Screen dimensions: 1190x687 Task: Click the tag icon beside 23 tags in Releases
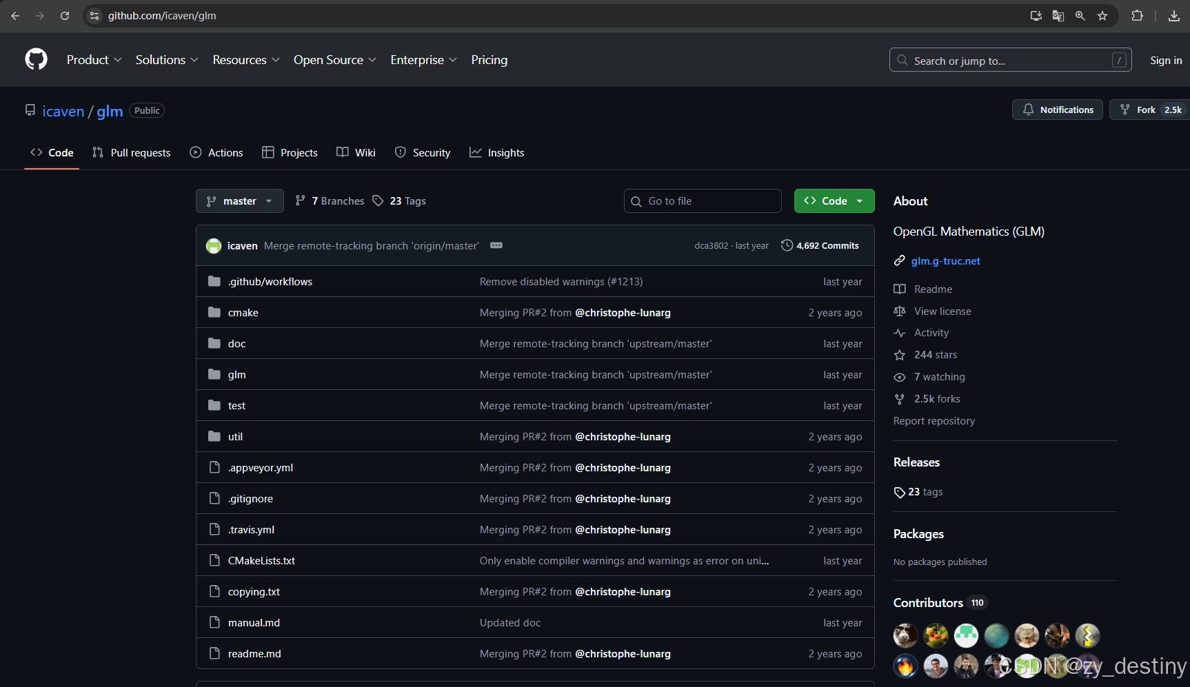pyautogui.click(x=900, y=492)
